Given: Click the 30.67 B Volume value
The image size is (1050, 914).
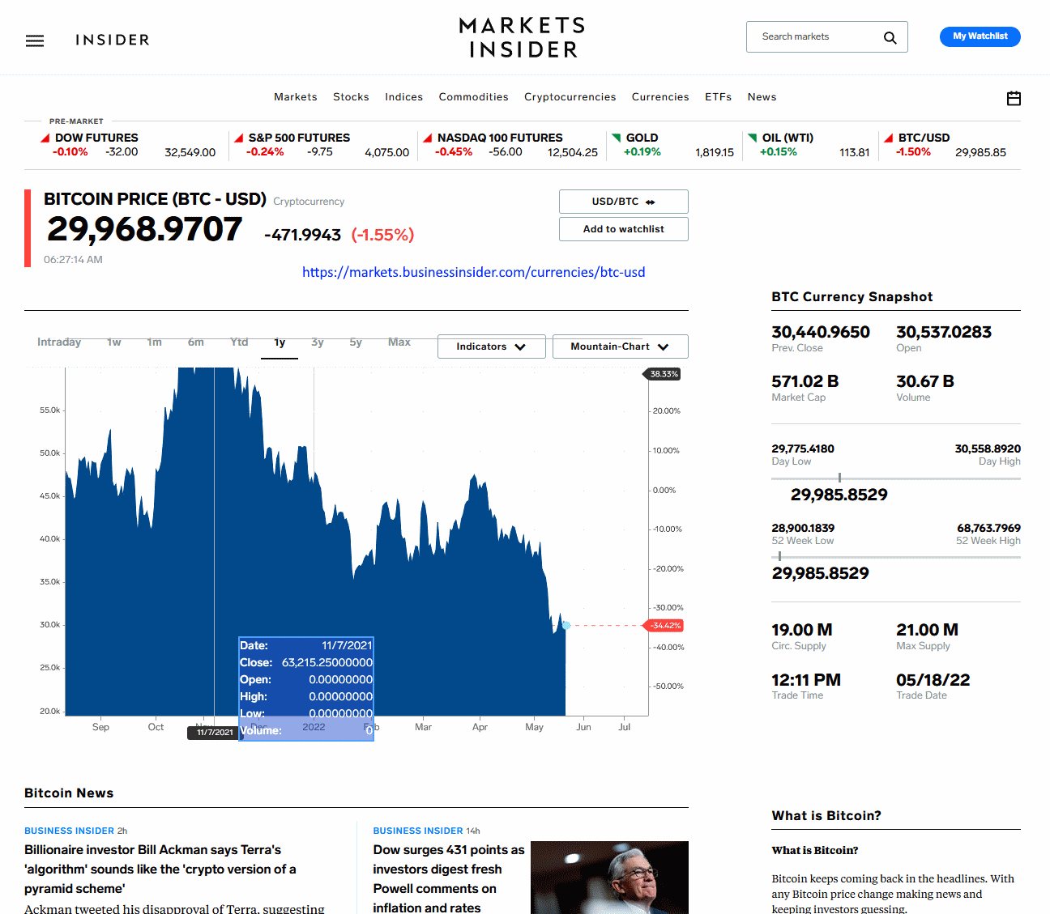Looking at the screenshot, I should pyautogui.click(x=925, y=381).
